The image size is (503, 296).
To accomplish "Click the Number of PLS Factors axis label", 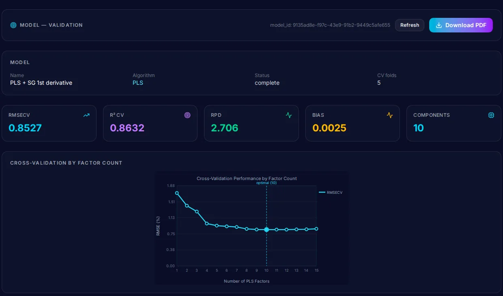I will pos(247,281).
